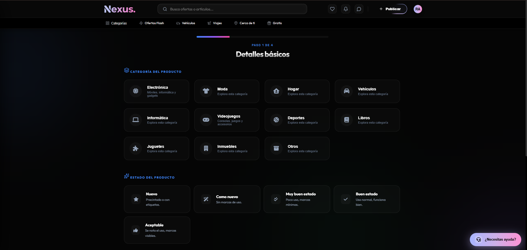Open the notifications bell icon
The width and height of the screenshot is (527, 250).
coord(346,9)
